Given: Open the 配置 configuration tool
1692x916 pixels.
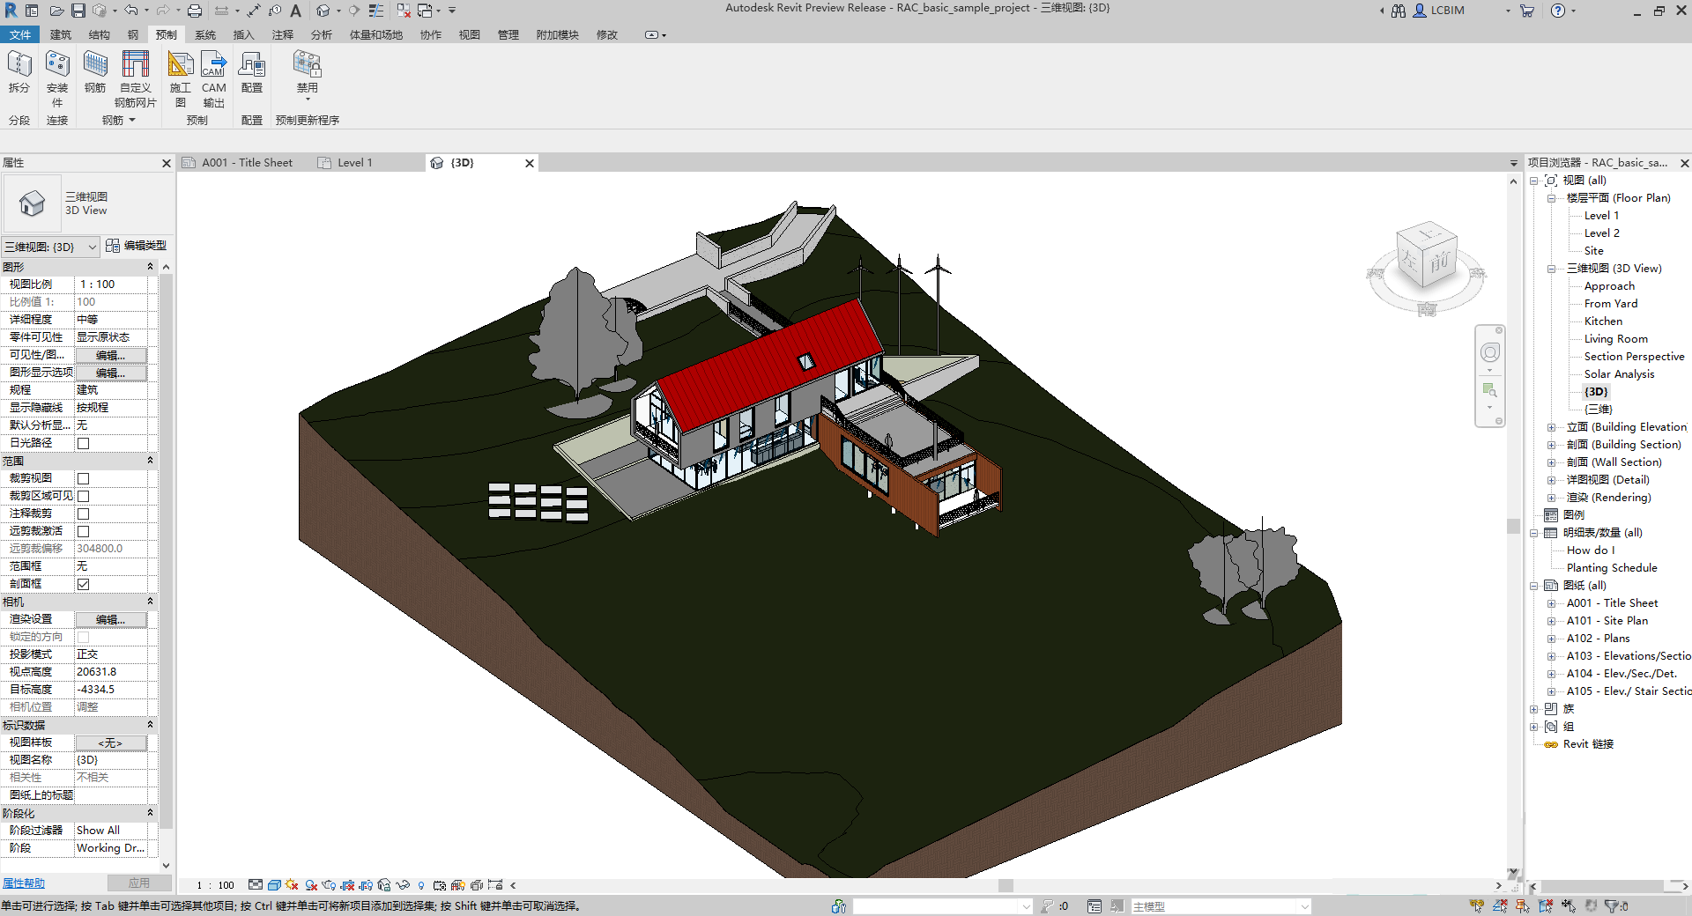Looking at the screenshot, I should [x=252, y=71].
